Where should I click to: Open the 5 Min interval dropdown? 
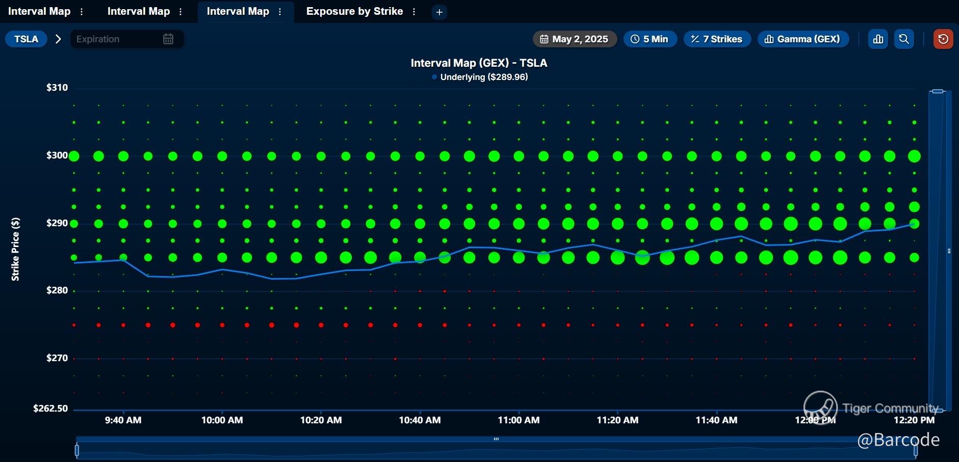click(650, 39)
